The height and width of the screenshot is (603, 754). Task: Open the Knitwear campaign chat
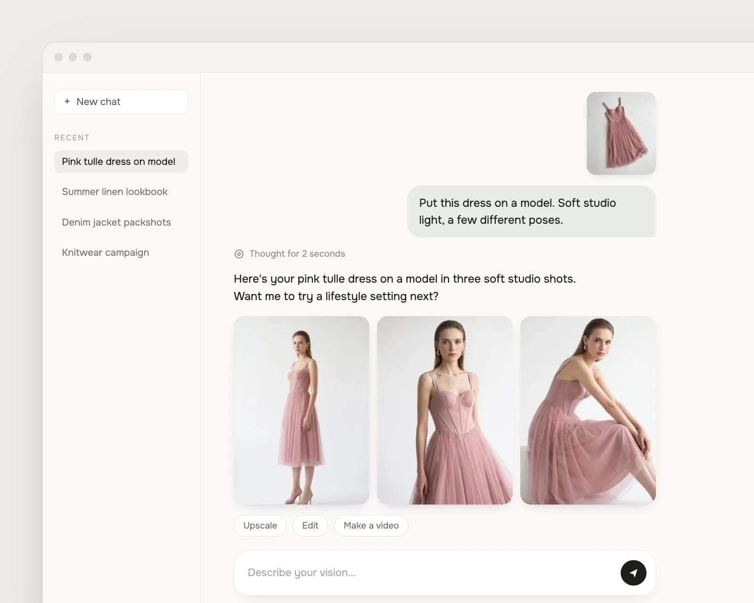point(106,253)
